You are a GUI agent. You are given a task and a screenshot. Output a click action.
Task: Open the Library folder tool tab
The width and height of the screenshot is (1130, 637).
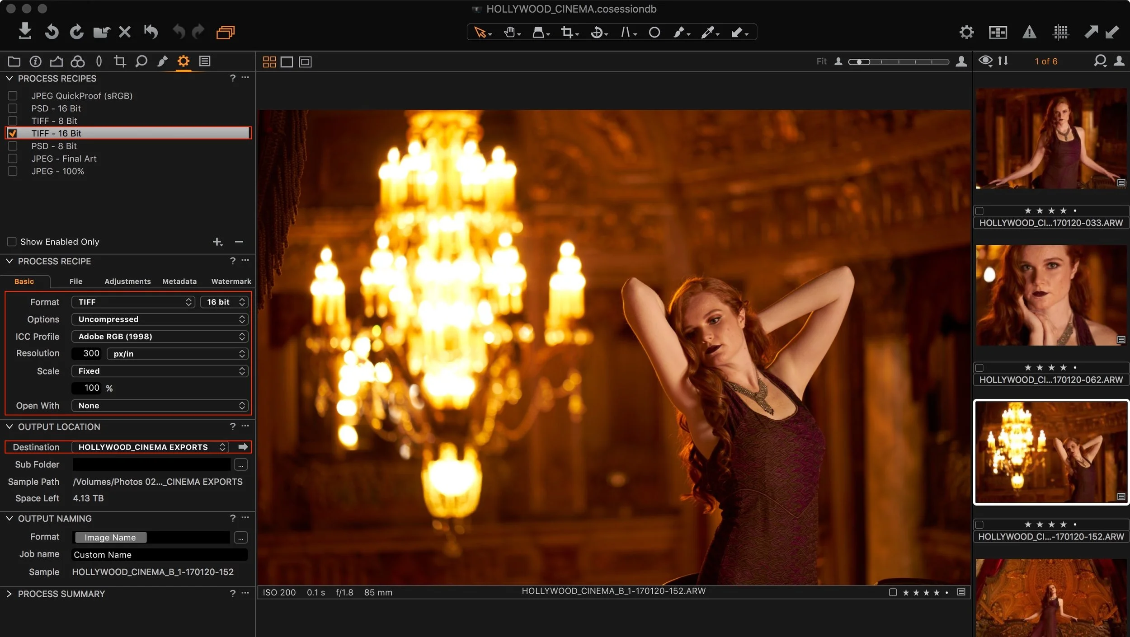pyautogui.click(x=14, y=61)
